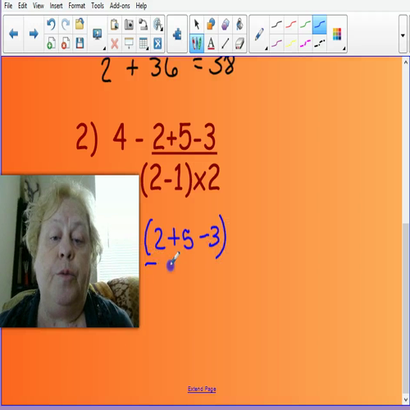
Task: Open the File menu
Action: click(x=8, y=6)
